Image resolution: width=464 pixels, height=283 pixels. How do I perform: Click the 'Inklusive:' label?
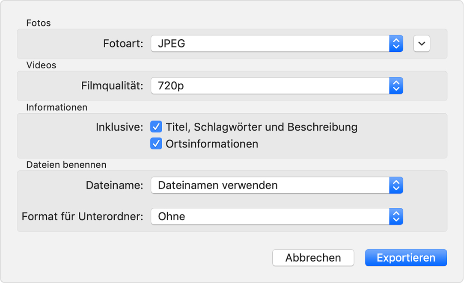(x=119, y=127)
